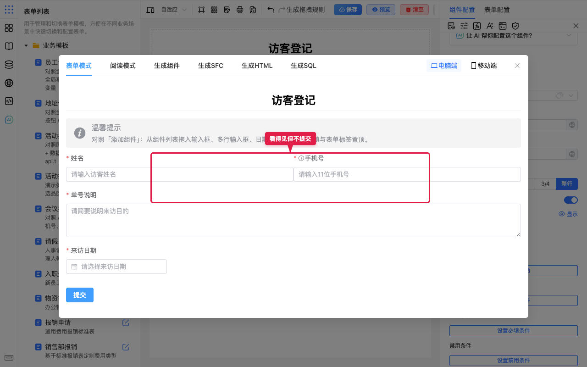Open the terminal window icon in config panel

(x=503, y=26)
